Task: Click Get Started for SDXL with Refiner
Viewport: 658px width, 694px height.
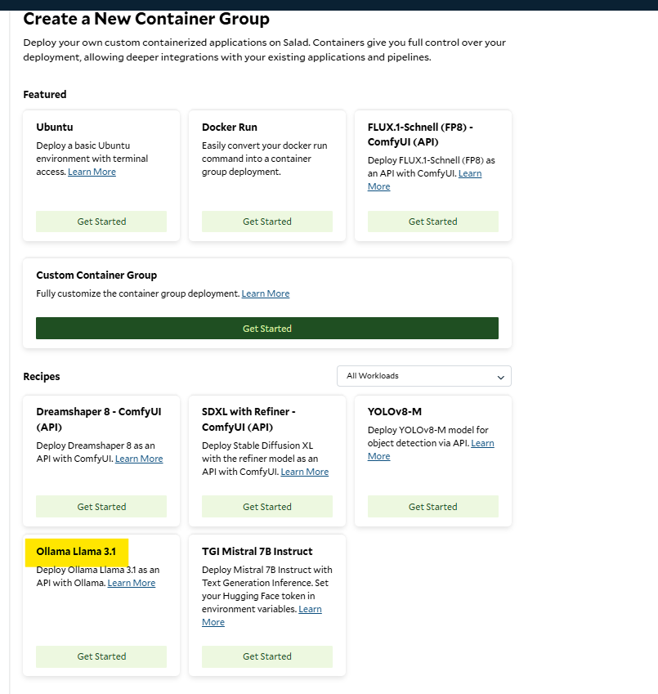Action: coord(266,506)
